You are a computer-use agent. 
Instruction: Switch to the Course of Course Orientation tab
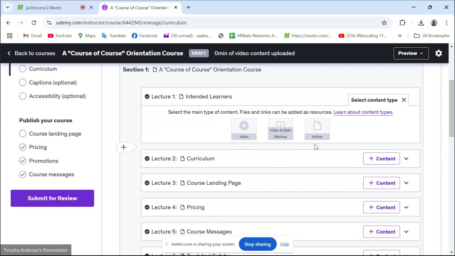(140, 7)
